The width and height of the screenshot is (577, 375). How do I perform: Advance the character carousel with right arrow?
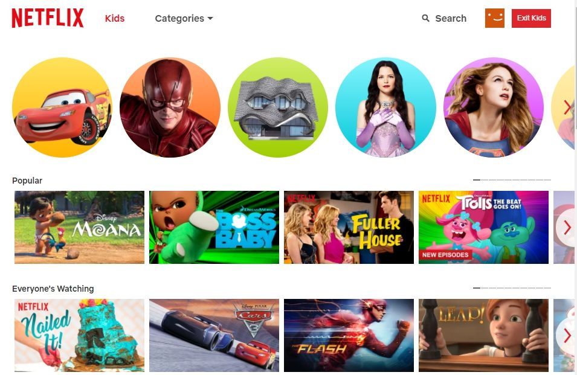[x=567, y=107]
